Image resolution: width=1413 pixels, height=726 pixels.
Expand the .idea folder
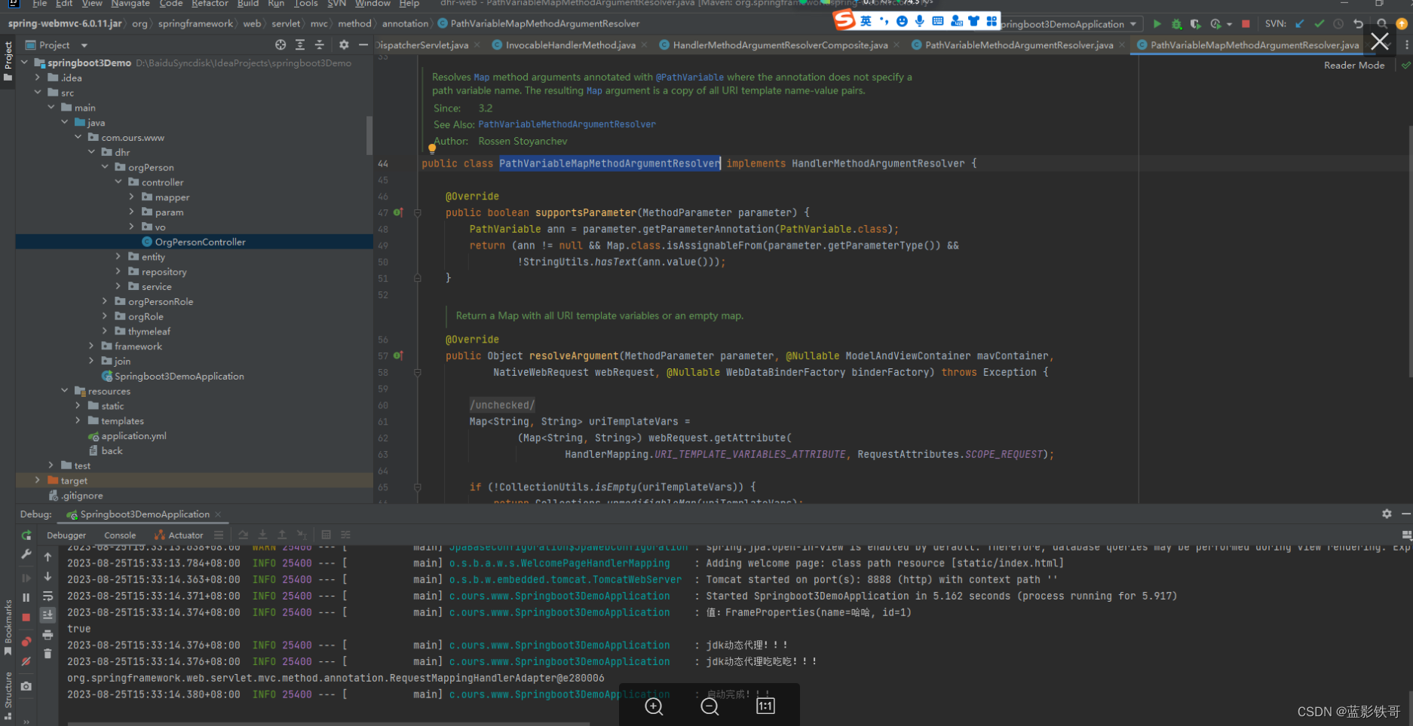point(38,78)
